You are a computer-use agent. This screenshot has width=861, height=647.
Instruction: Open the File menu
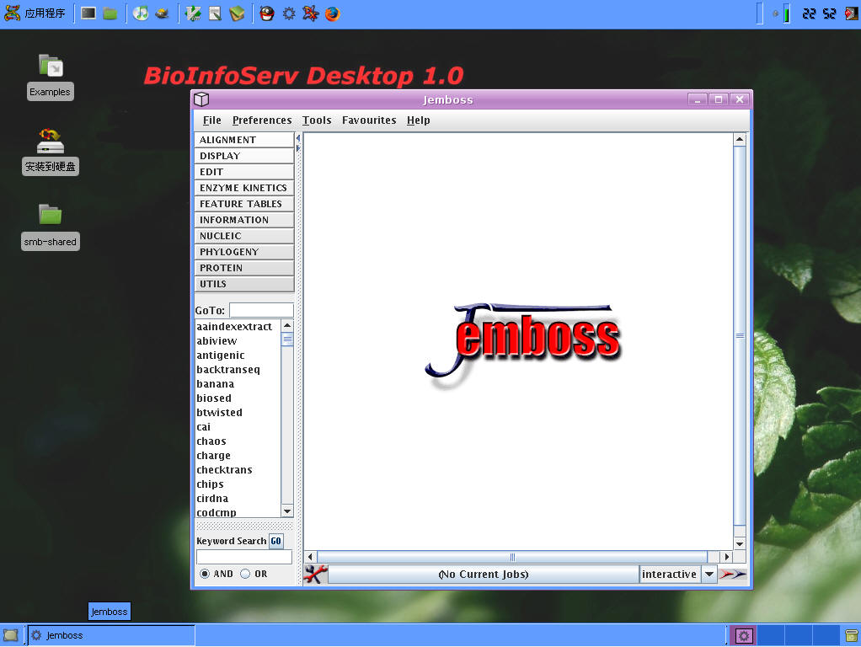click(212, 120)
